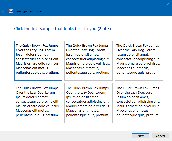172x141 pixels.
Task: Advance with the Next button
Action: click(141, 136)
